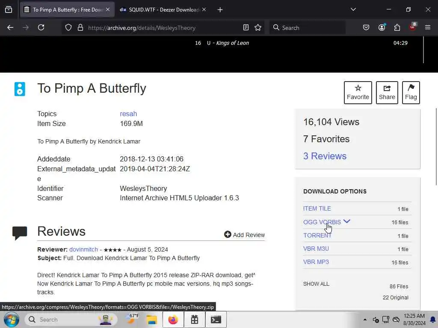Click the Reviews speech bubble icon

20,233
